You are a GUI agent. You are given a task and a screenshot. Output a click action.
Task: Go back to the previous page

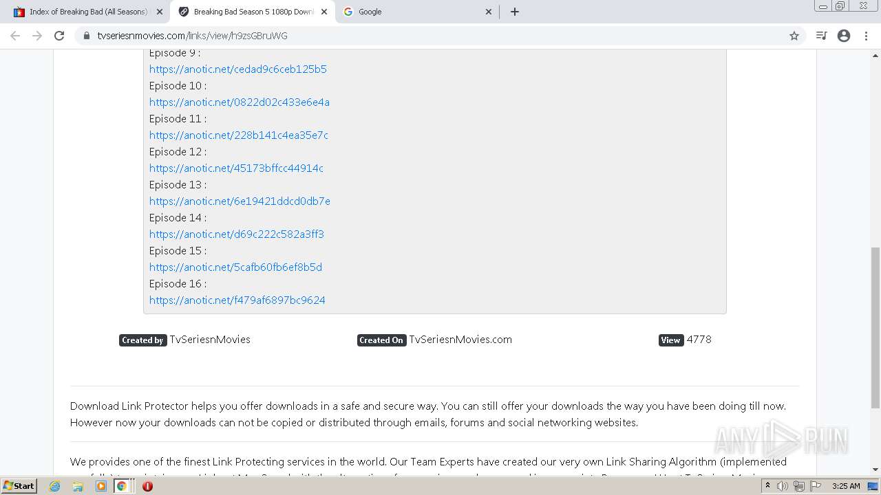click(x=15, y=36)
